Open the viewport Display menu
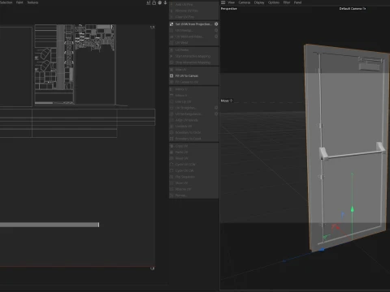The image size is (390, 292). pos(259,2)
